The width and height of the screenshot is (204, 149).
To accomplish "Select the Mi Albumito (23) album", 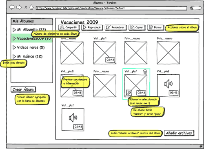I will tap(31, 29).
